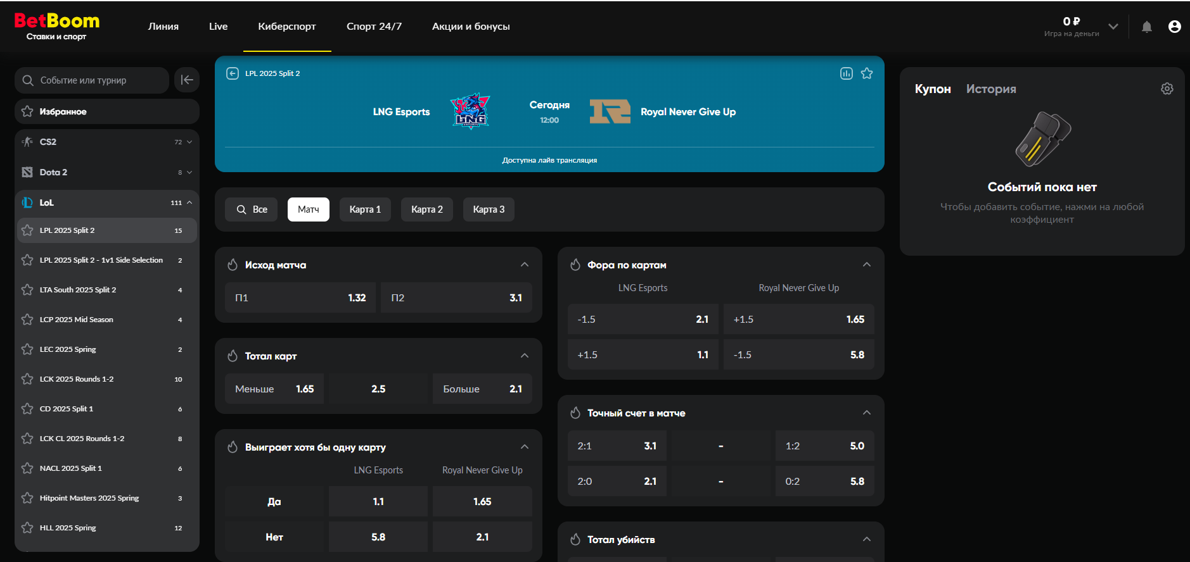The image size is (1190, 562).
Task: Toggle star for LCK 2025 Rounds 1-2
Action: click(27, 379)
